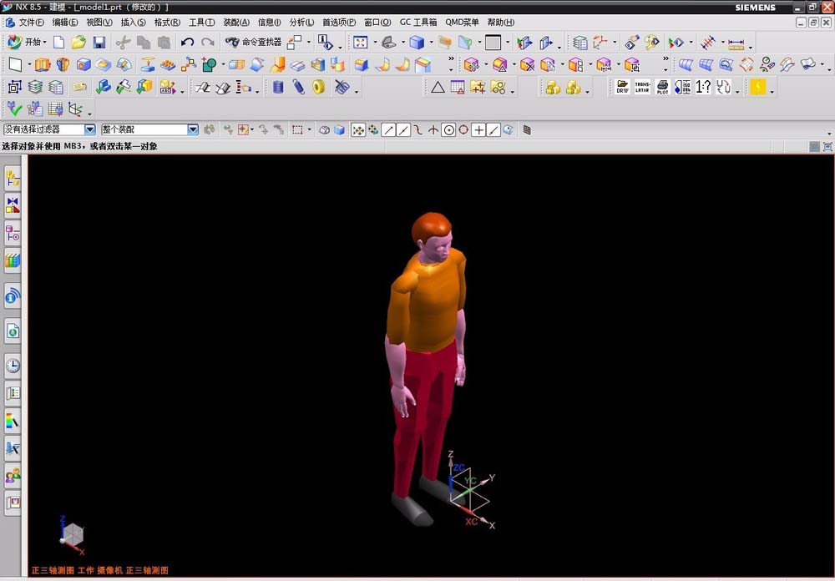835x581 pixels.
Task: Open the DRW drawing icon
Action: tap(622, 87)
